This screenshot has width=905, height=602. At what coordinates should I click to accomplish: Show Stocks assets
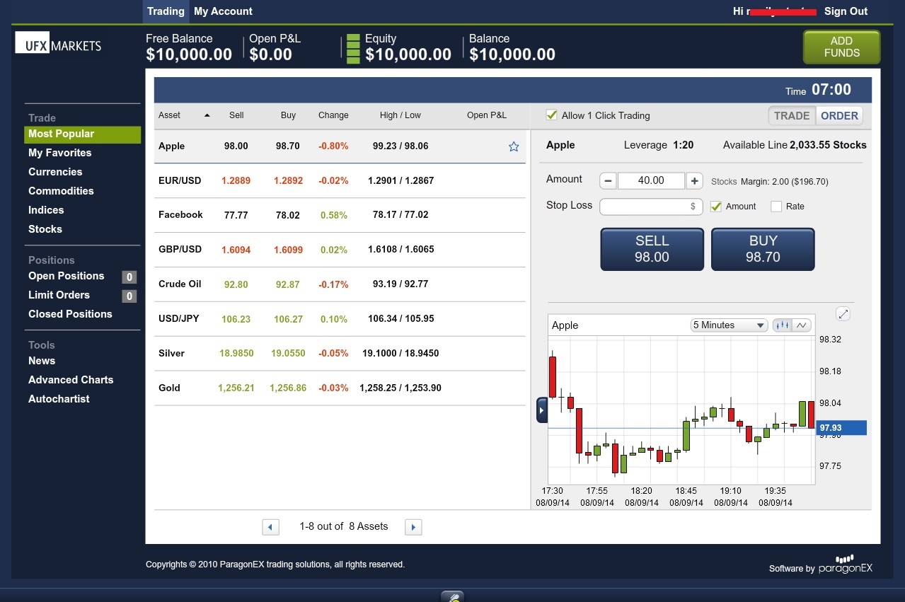tap(45, 229)
